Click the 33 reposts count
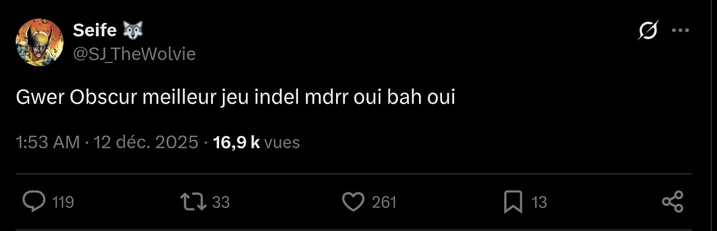 (x=221, y=202)
